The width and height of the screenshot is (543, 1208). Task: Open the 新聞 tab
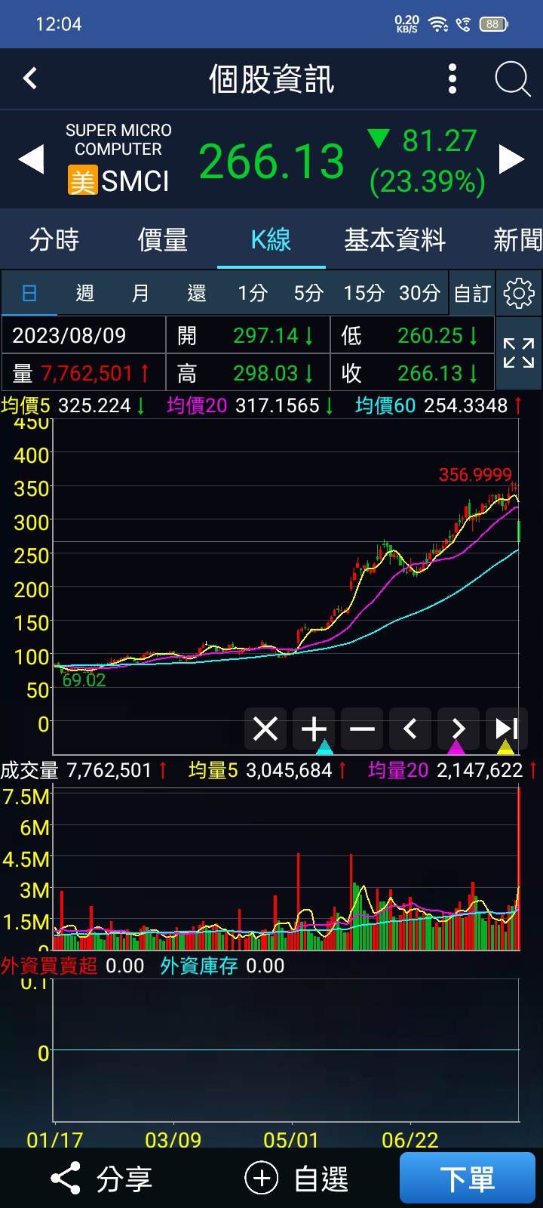[x=517, y=240]
